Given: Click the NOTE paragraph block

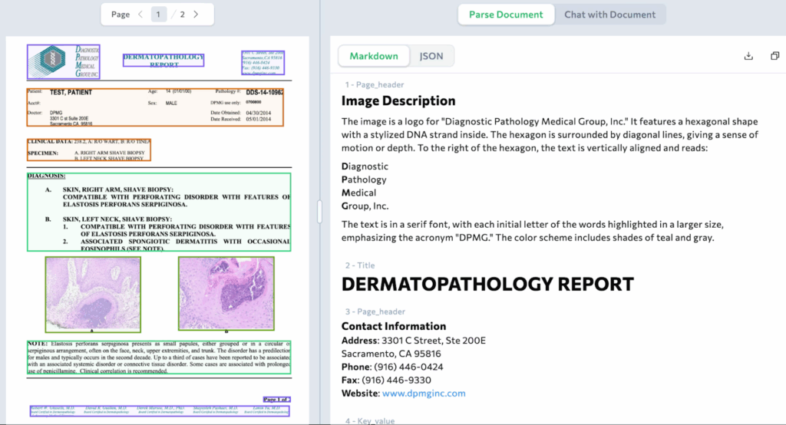Looking at the screenshot, I should (x=159, y=357).
